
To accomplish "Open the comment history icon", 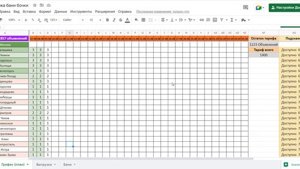I will (246, 8).
